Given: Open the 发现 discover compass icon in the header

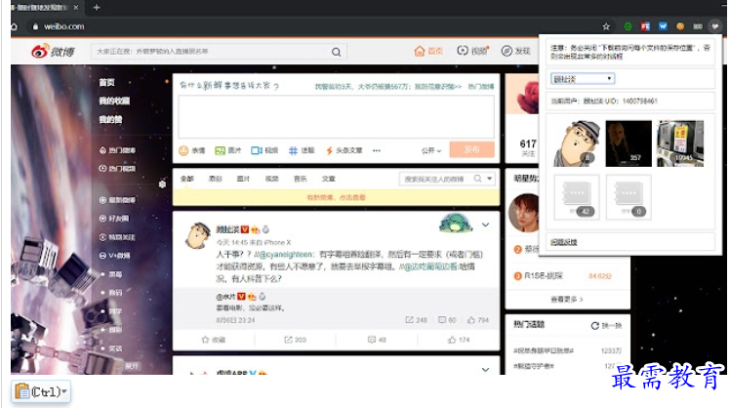Looking at the screenshot, I should 507,51.
